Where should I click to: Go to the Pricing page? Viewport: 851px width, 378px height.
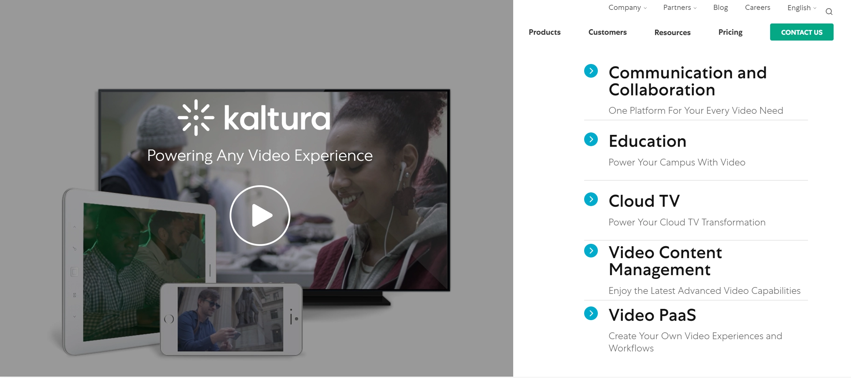click(730, 32)
